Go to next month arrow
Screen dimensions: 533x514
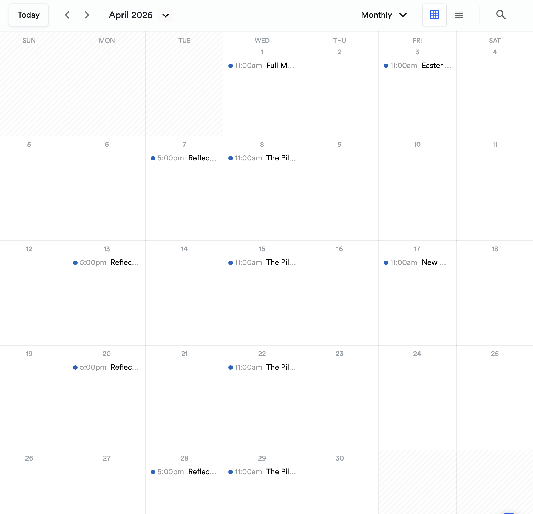point(87,15)
